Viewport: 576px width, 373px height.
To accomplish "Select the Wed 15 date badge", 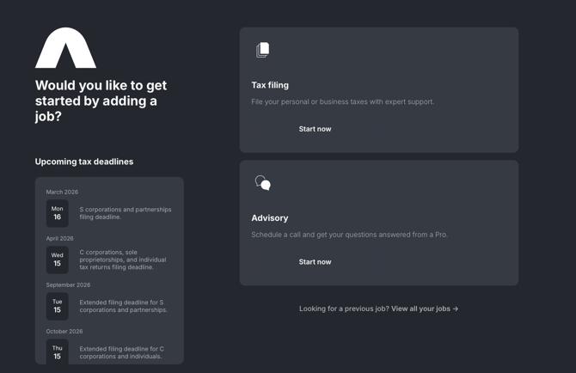I will (x=58, y=260).
